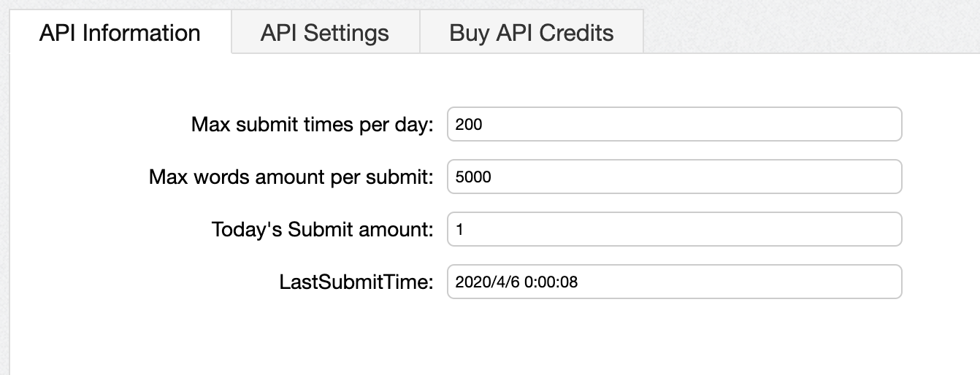The height and width of the screenshot is (375, 980).
Task: Click right end of Max words amount field
Action: tap(891, 177)
